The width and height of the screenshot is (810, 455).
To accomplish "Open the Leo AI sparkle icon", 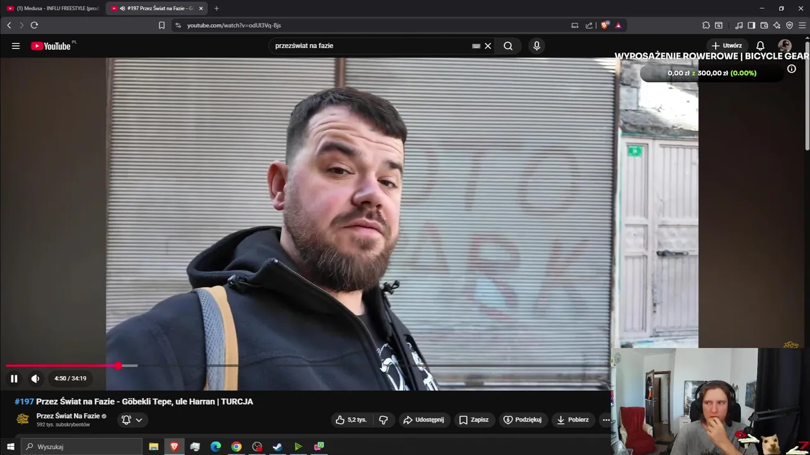I will click(776, 25).
